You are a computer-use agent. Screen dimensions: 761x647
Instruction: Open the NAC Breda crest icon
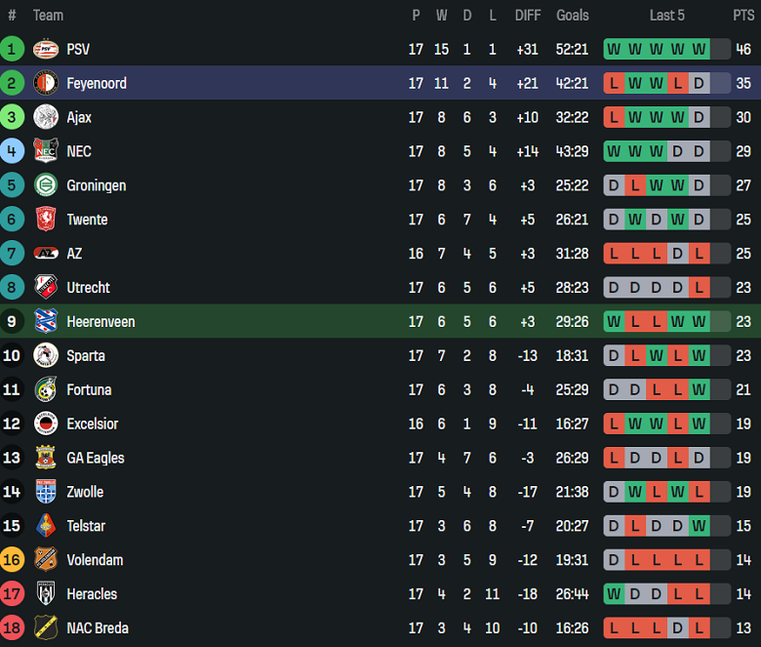click(x=46, y=627)
